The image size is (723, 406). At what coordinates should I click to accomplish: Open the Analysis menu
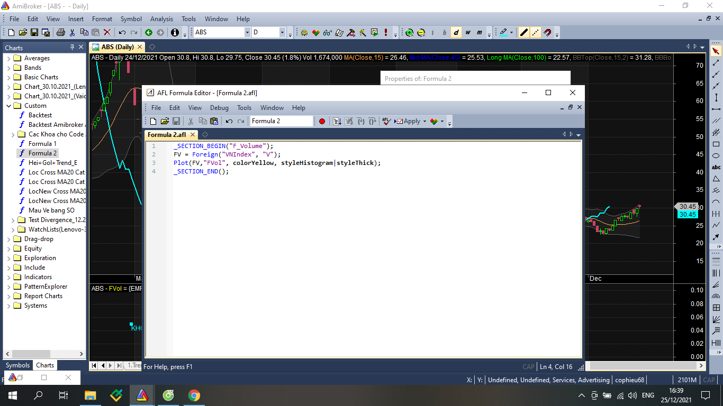click(x=161, y=19)
